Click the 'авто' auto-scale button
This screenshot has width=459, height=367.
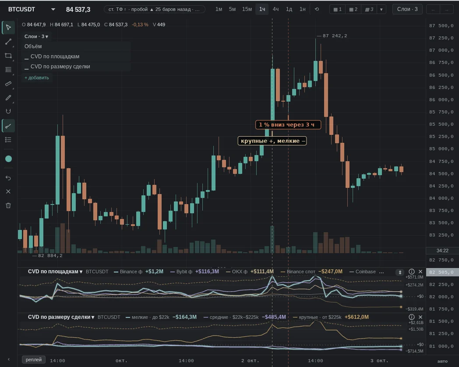(x=442, y=361)
